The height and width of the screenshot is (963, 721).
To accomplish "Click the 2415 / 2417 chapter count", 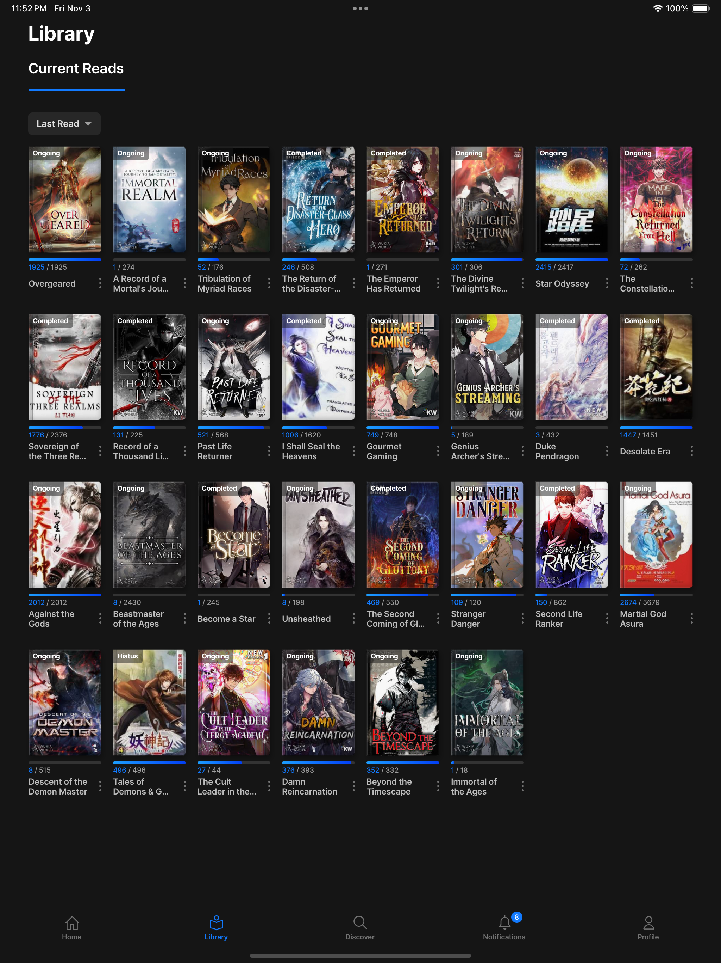I will (554, 267).
